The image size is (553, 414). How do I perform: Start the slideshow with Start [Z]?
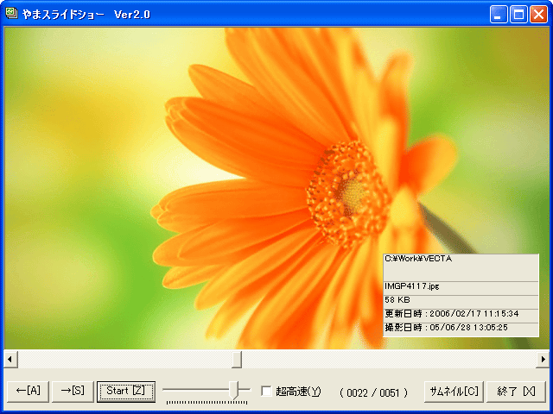[x=126, y=391]
